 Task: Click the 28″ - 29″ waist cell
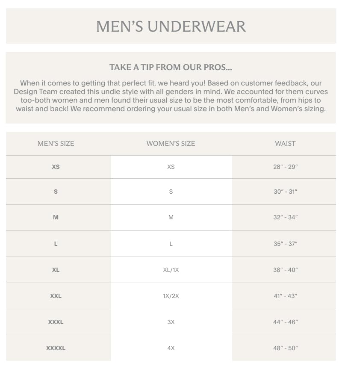click(285, 167)
